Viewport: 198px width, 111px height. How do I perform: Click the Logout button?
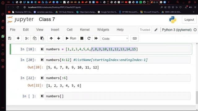[189, 20]
